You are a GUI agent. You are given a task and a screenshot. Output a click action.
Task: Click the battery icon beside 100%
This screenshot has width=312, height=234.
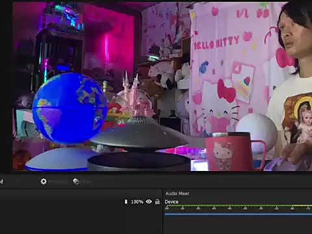coord(126,201)
